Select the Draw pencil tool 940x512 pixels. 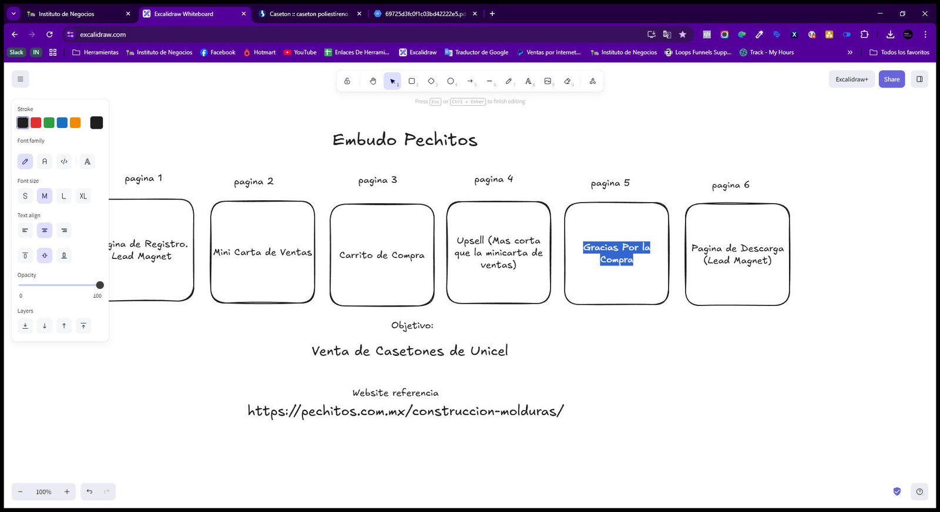(x=509, y=81)
